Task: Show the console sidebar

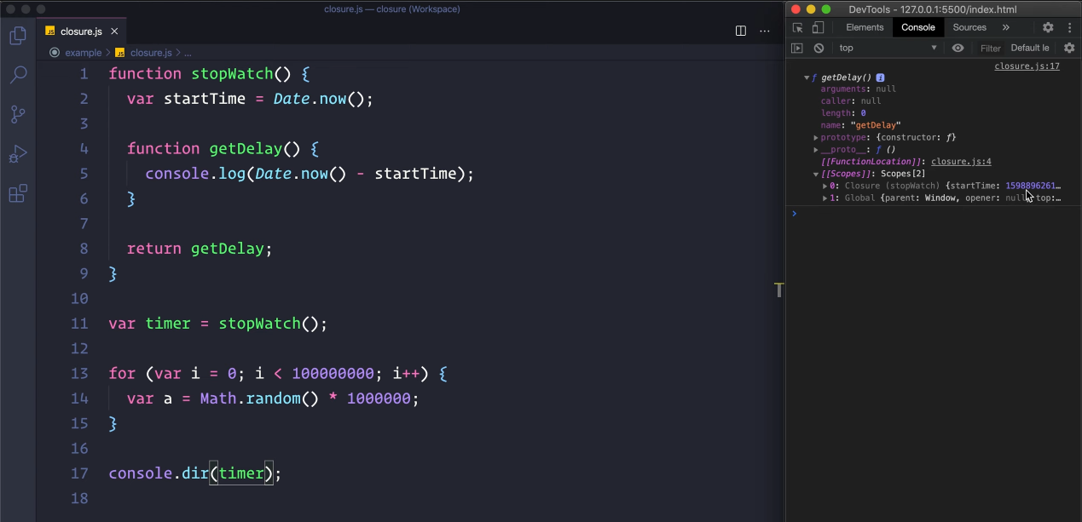Action: coord(797,48)
